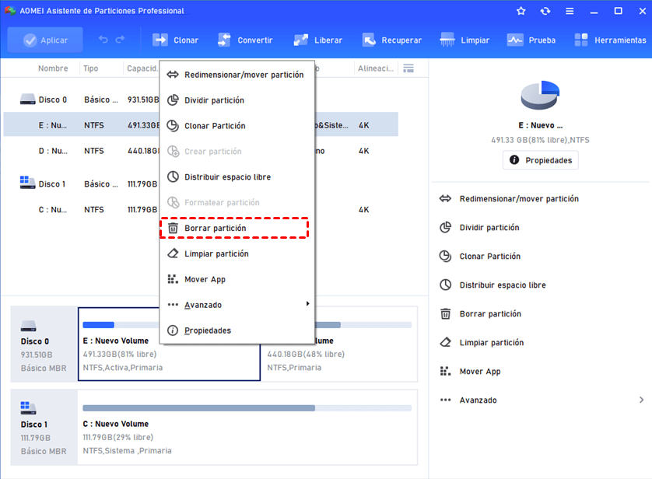Screen dimensions: 652x479
Task: Click the refresh icon in title bar
Action: pos(545,11)
